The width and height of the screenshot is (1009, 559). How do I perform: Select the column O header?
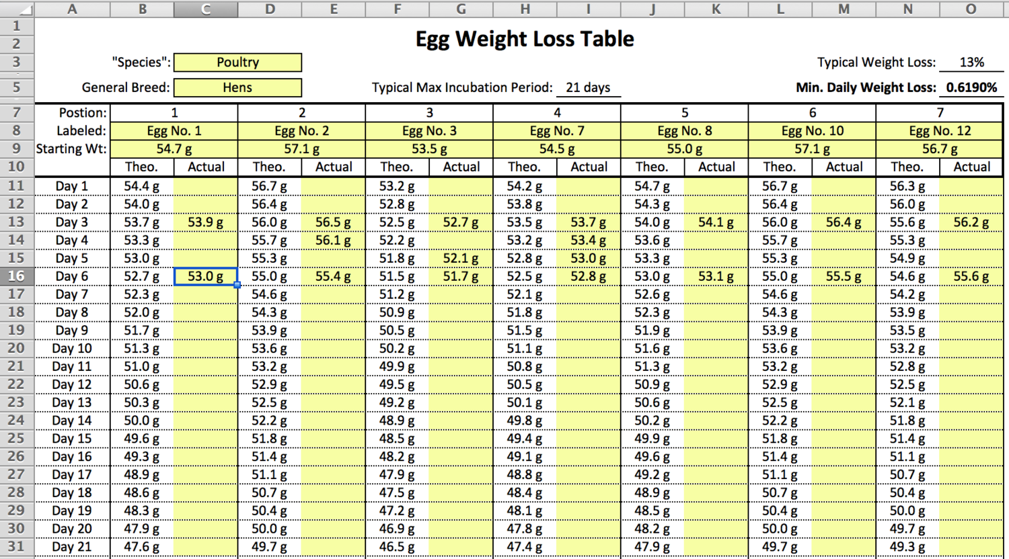(971, 9)
